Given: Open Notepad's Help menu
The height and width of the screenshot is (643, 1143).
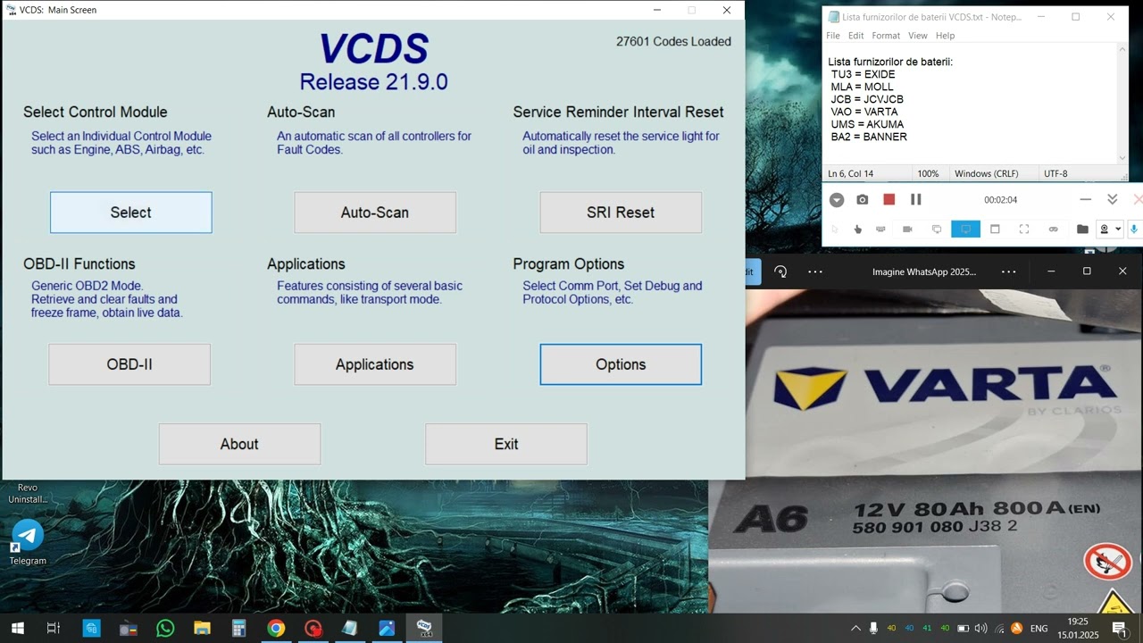Looking at the screenshot, I should (x=945, y=36).
